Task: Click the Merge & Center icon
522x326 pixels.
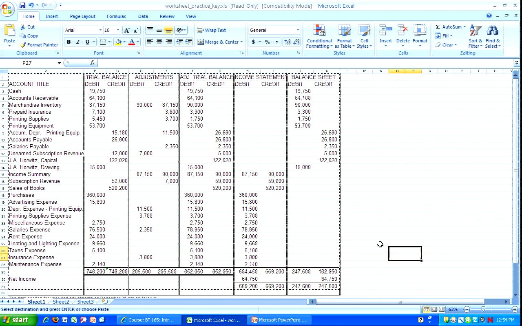Action: click(201, 42)
